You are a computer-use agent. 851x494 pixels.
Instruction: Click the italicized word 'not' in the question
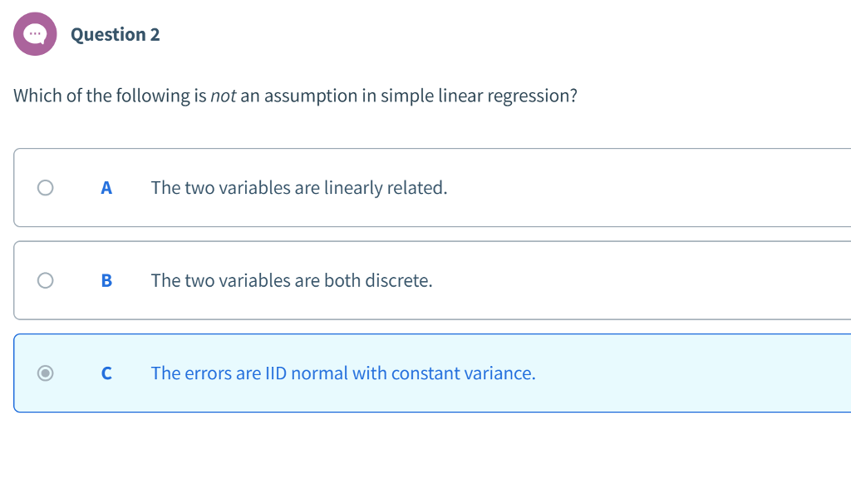(222, 96)
